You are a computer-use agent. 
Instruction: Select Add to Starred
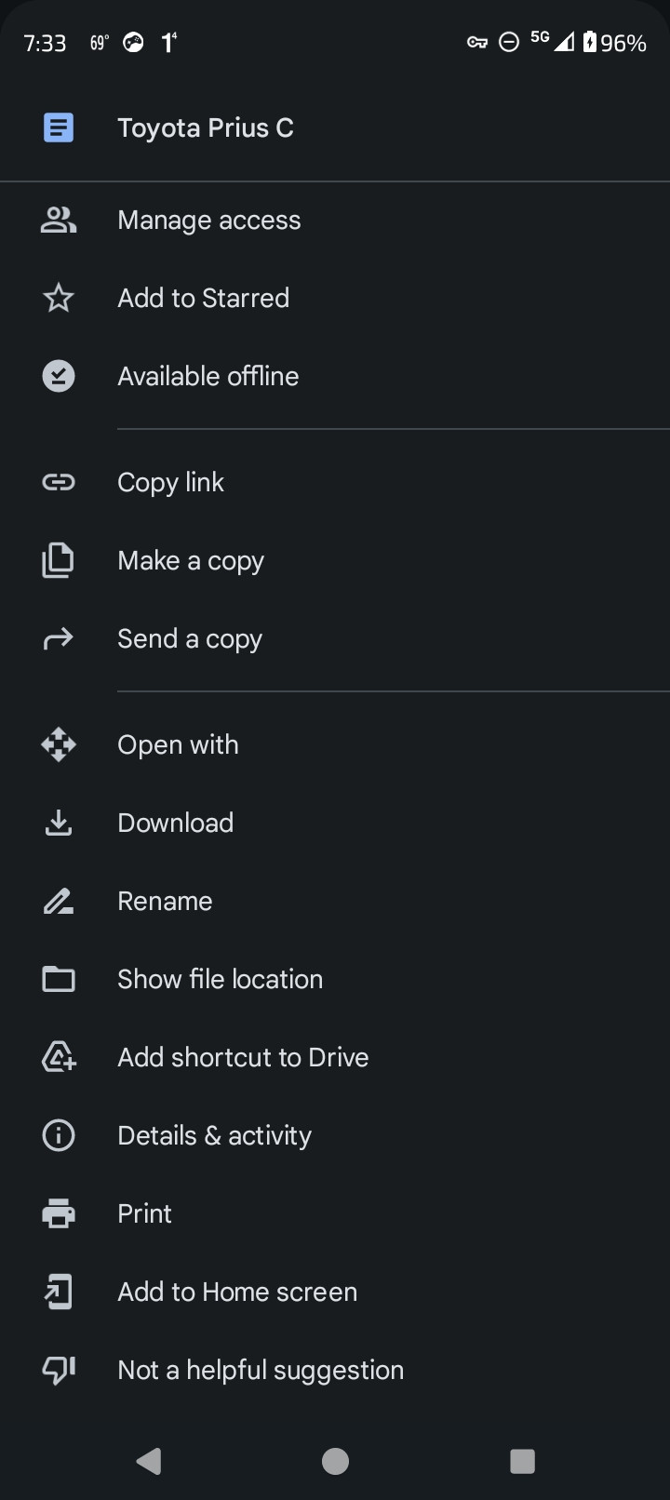(335, 298)
